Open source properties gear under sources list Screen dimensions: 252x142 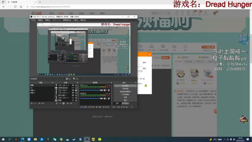click(64, 104)
